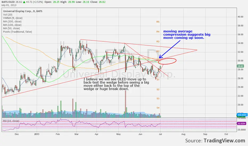Click the green 28.82 last price tag
This screenshot has height=146, width=248.
tap(240, 66)
